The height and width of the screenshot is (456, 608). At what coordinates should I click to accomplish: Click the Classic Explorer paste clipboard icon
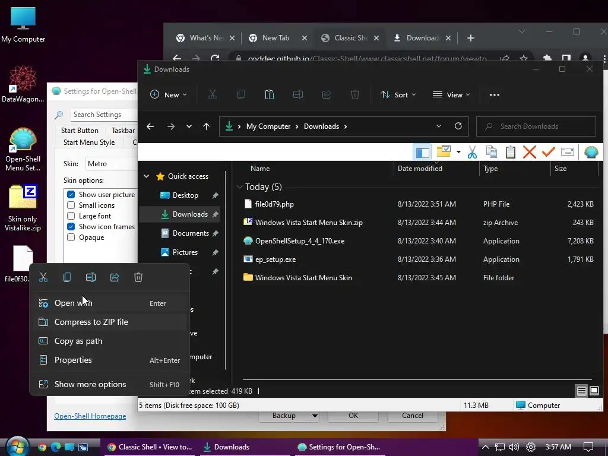(510, 152)
